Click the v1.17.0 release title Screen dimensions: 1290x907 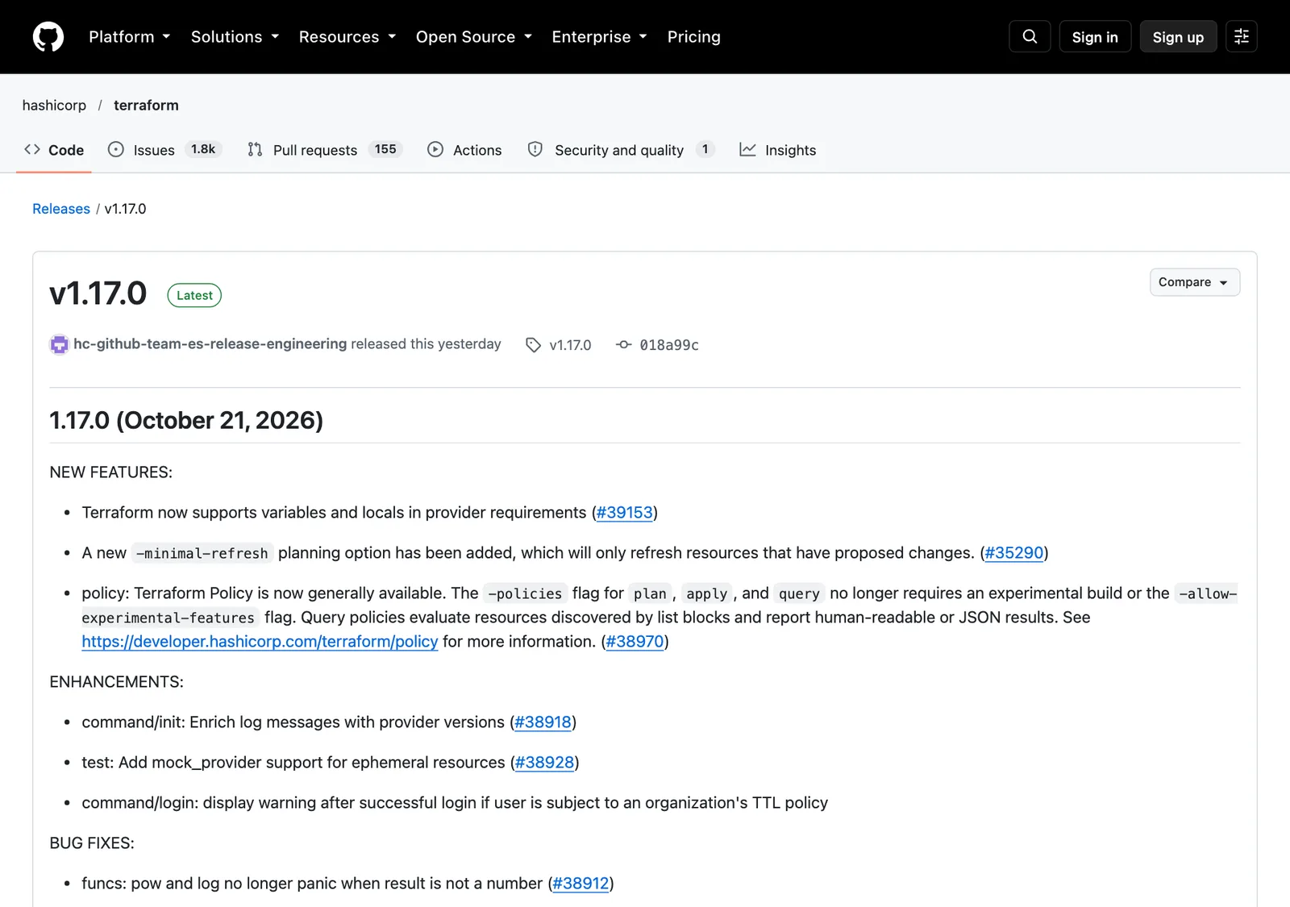98,293
